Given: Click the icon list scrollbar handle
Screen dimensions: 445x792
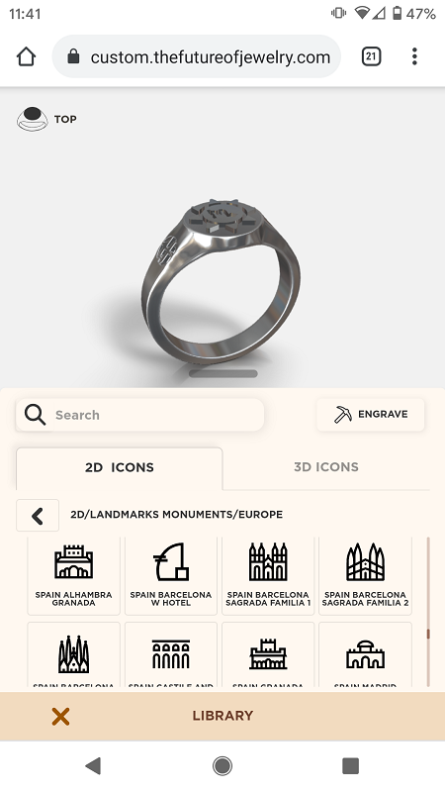Looking at the screenshot, I should (x=428, y=634).
